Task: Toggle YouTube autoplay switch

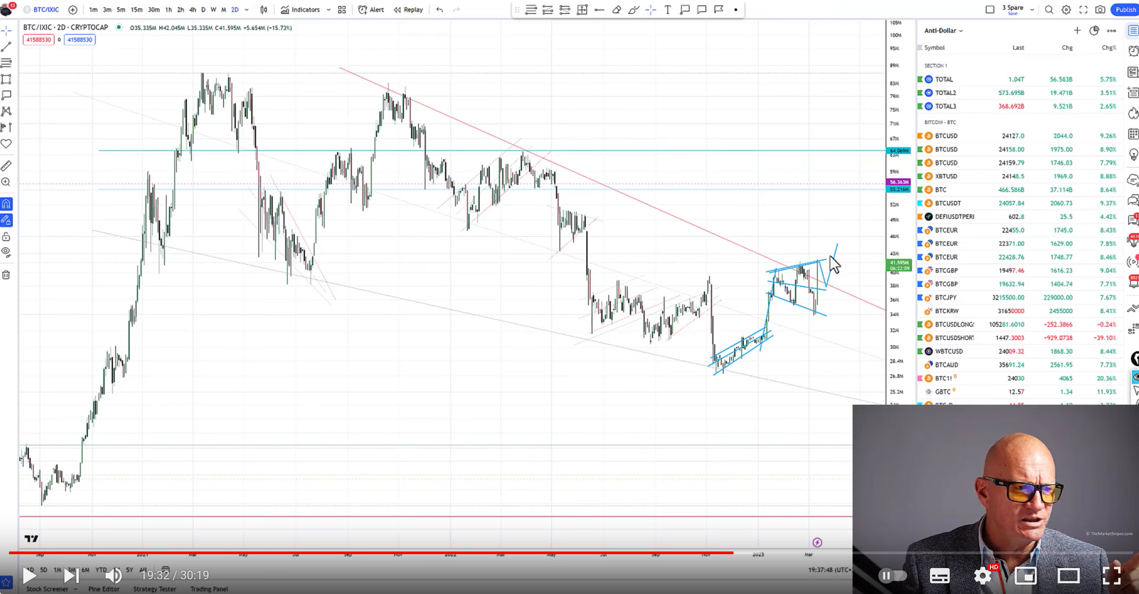Action: pos(892,576)
